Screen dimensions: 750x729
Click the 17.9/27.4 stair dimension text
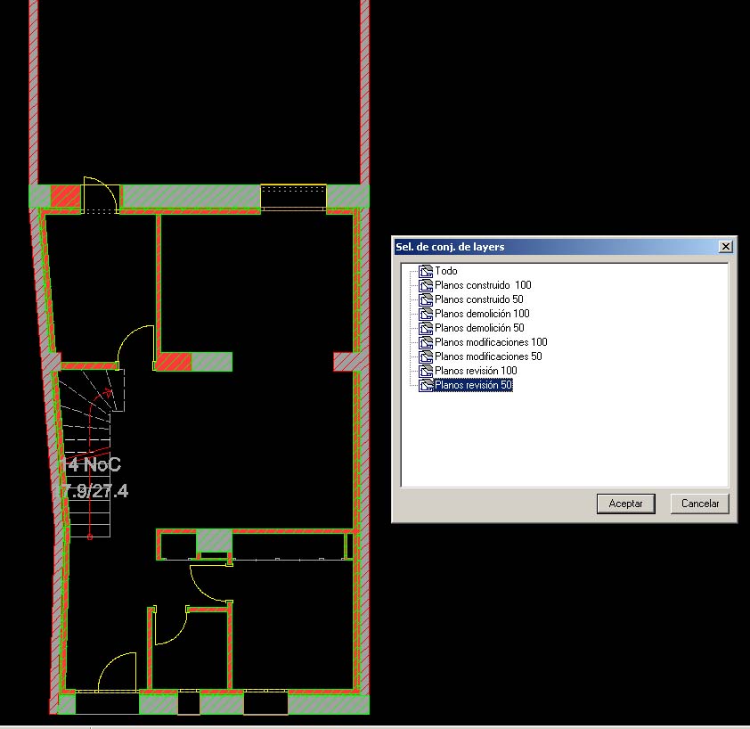pos(93,492)
